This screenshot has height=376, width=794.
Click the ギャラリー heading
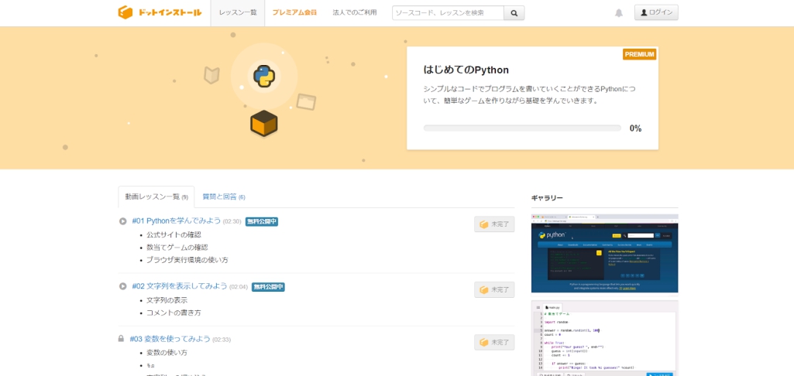[x=547, y=198]
